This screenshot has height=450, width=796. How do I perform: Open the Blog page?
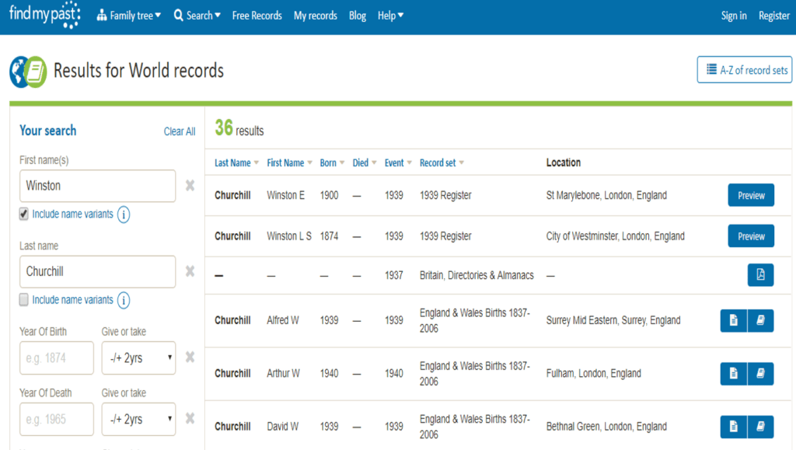coord(358,16)
